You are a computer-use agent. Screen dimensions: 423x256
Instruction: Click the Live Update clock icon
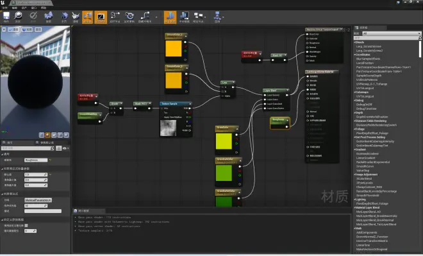pyautogui.click(x=129, y=16)
